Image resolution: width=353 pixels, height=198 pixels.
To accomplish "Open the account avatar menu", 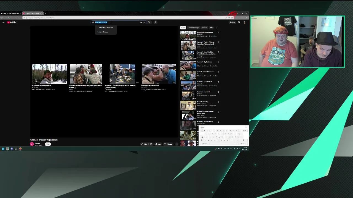I will (x=244, y=22).
